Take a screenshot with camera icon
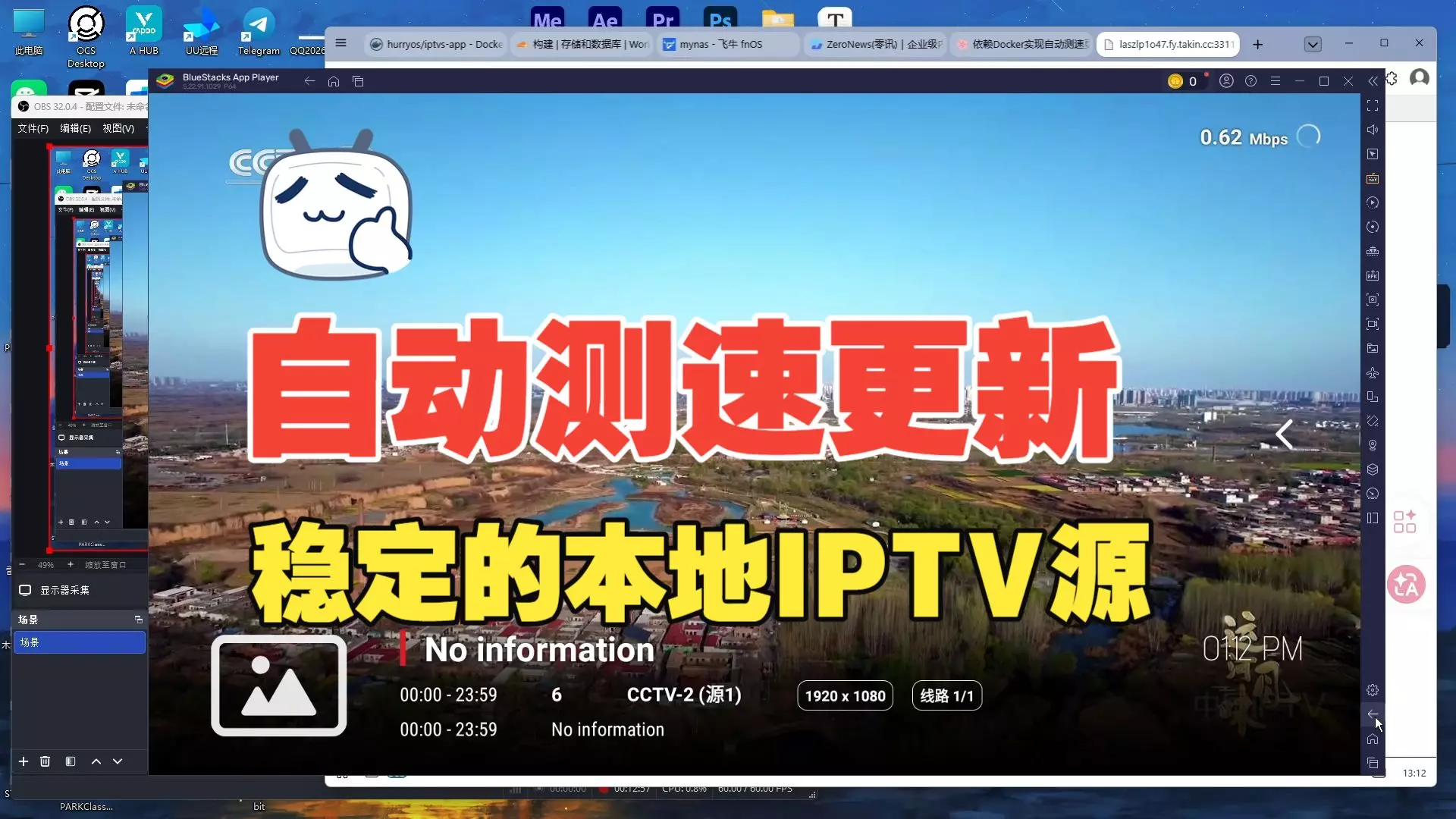 1373,300
